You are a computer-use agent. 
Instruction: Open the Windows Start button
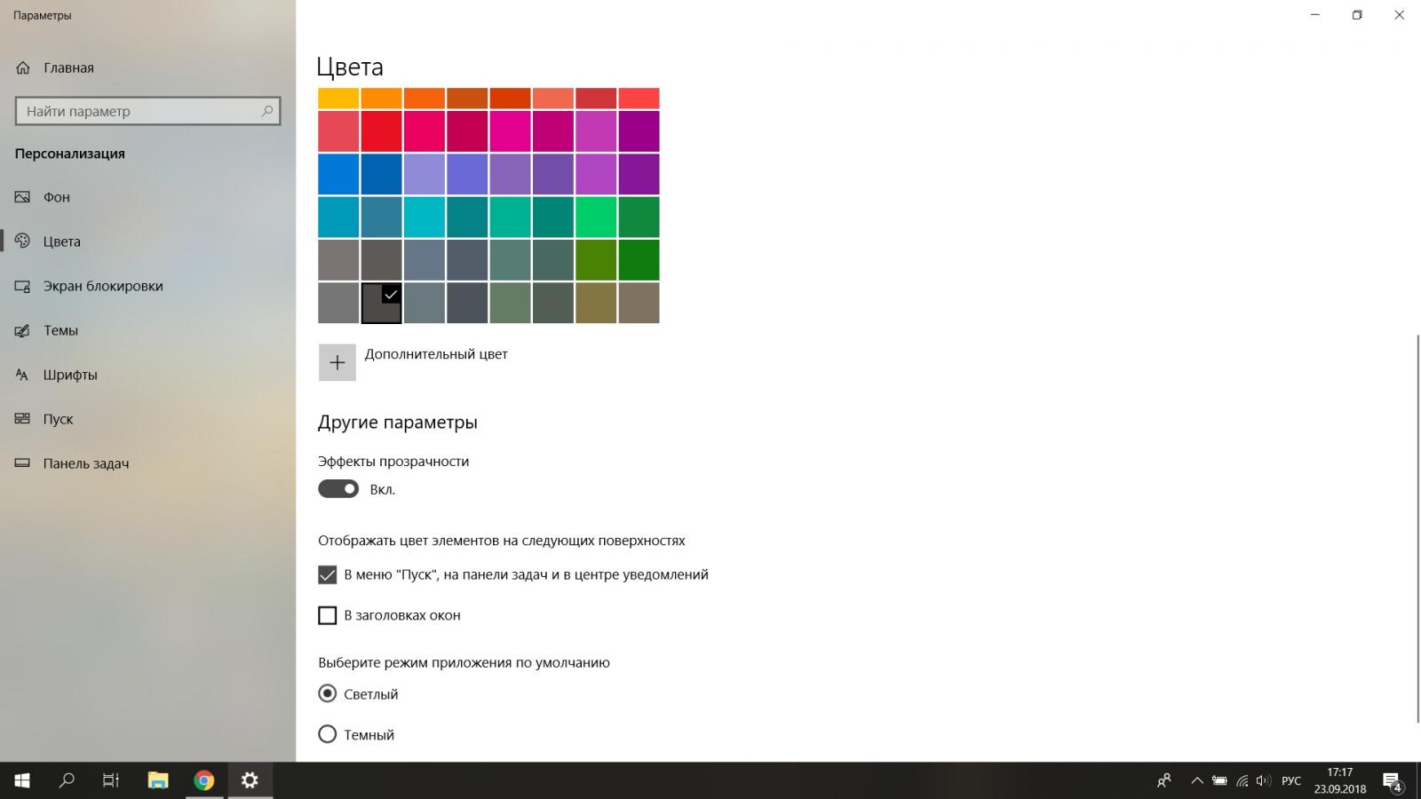(22, 780)
